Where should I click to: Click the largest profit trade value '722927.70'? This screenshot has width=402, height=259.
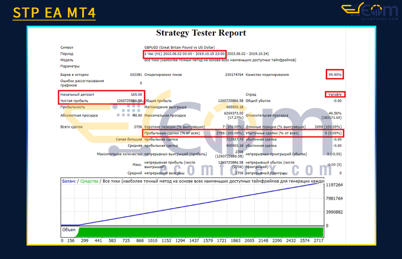234,139
